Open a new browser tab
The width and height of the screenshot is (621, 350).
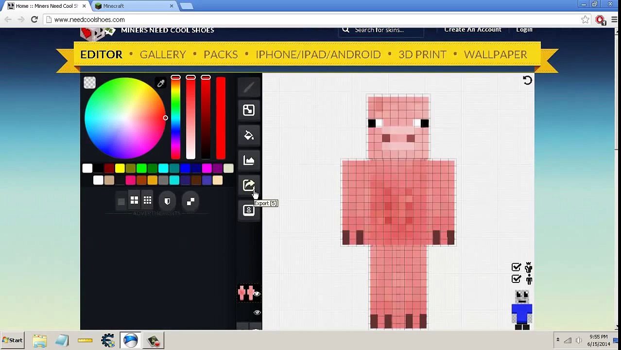187,6
